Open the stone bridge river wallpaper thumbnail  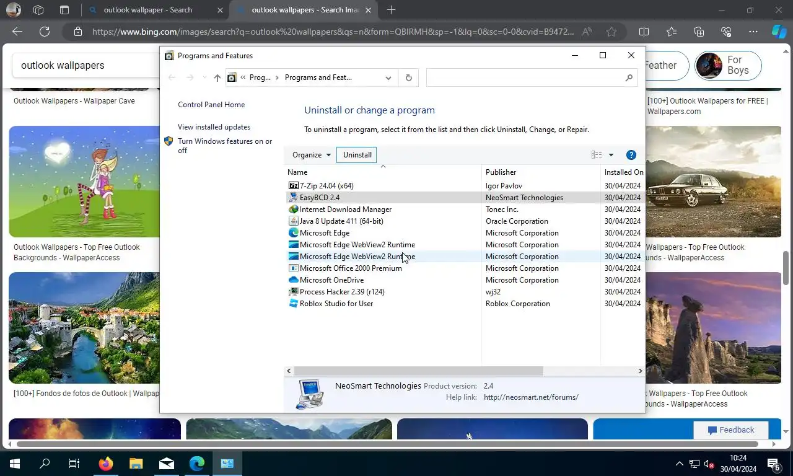[x=84, y=328]
